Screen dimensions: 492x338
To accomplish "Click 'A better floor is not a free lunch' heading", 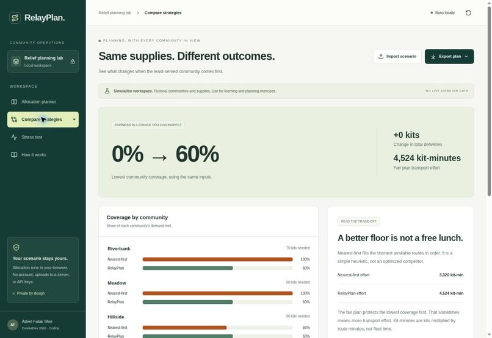I will pos(400,238).
